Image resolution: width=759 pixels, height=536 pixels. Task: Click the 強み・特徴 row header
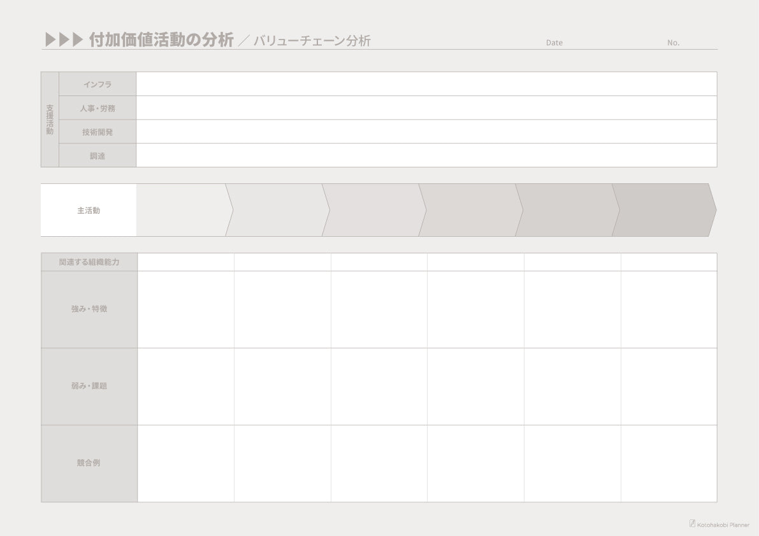(x=89, y=309)
